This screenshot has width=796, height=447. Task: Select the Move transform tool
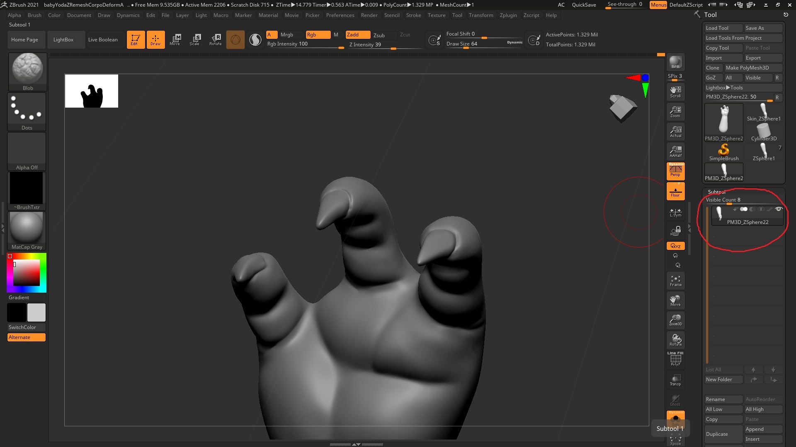[175, 39]
